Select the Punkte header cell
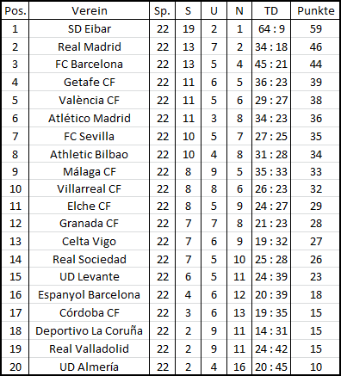This screenshot has height=376, width=341. point(315,11)
